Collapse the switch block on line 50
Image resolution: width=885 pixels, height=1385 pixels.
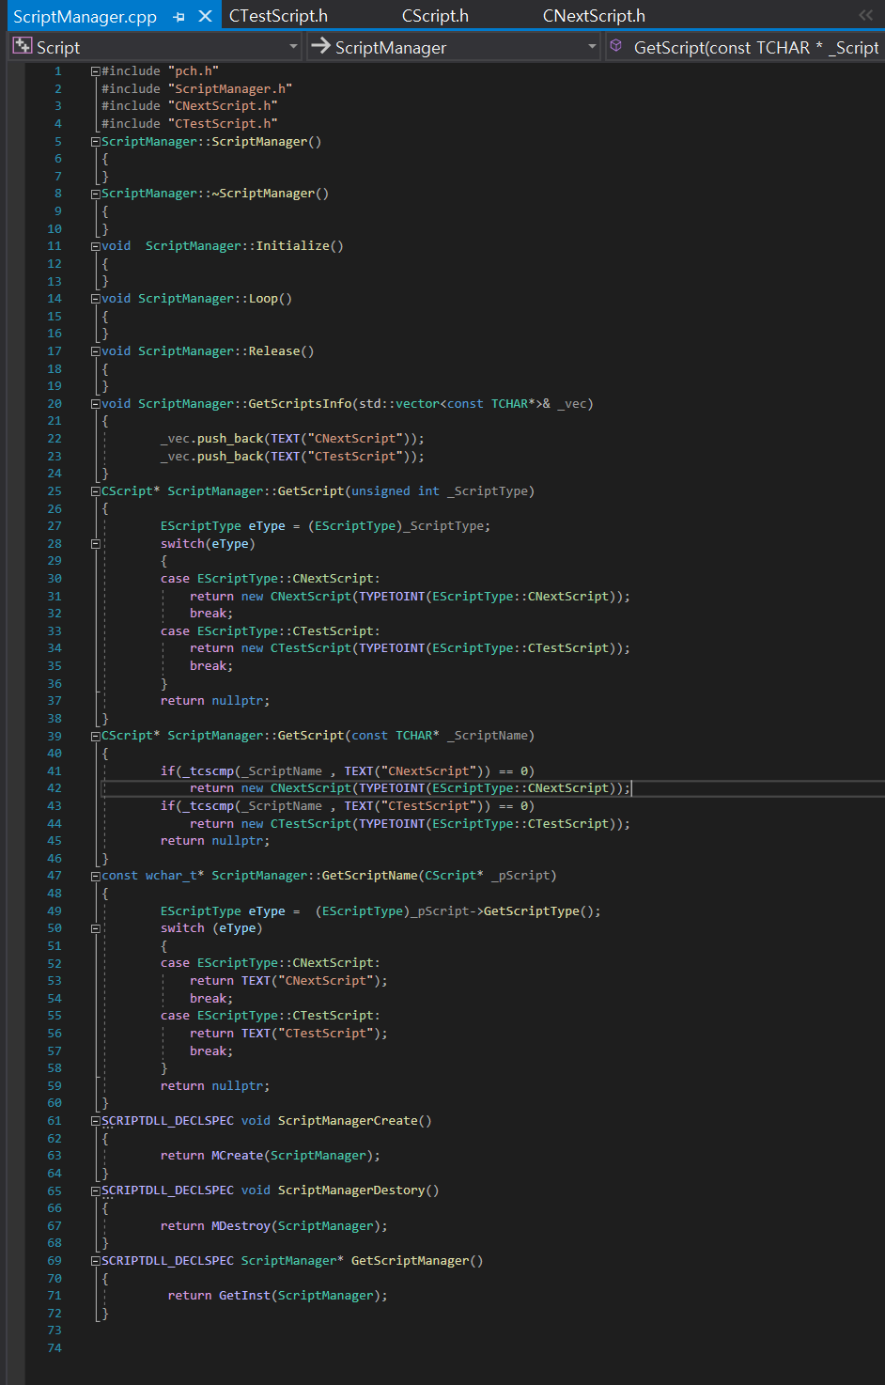pos(95,928)
